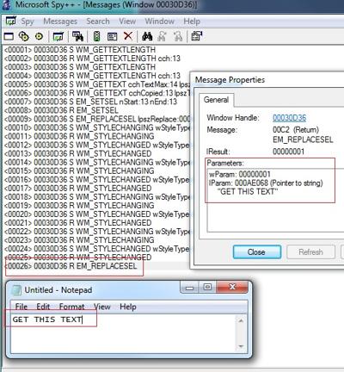Click the Refresh button in Message Properties
The height and width of the screenshot is (372, 344).
(x=310, y=252)
